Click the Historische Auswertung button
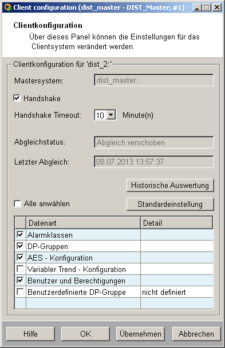Image resolution: width=225 pixels, height=348 pixels. coord(170,185)
